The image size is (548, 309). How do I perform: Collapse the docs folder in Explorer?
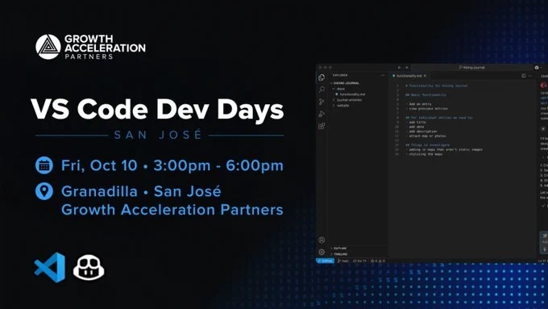[x=339, y=89]
